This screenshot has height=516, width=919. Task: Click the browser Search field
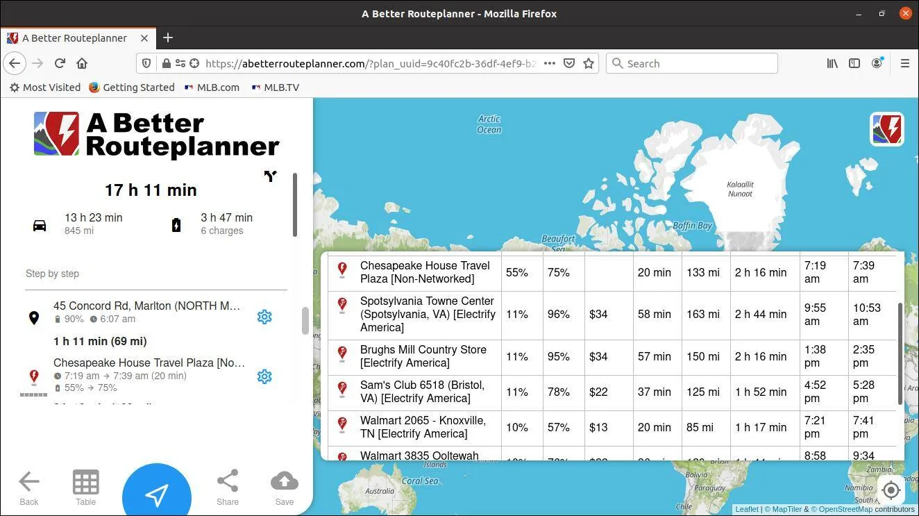click(692, 63)
